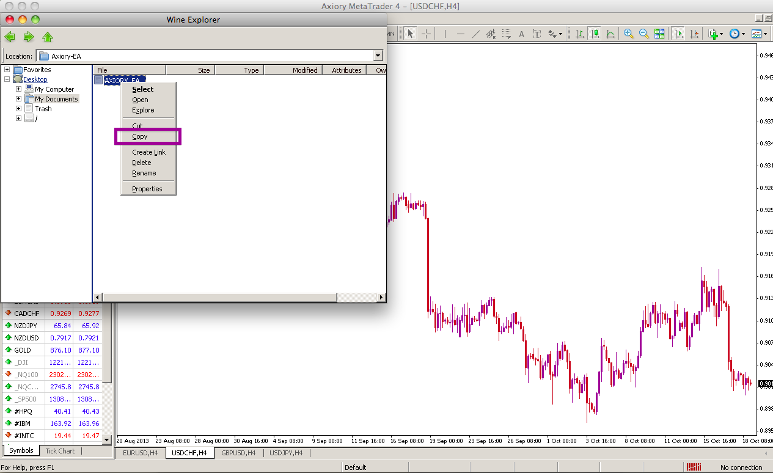Expand the My Computer tree node
773x473 pixels.
(18, 89)
